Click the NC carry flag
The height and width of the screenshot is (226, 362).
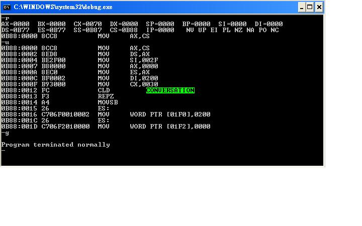(275, 30)
